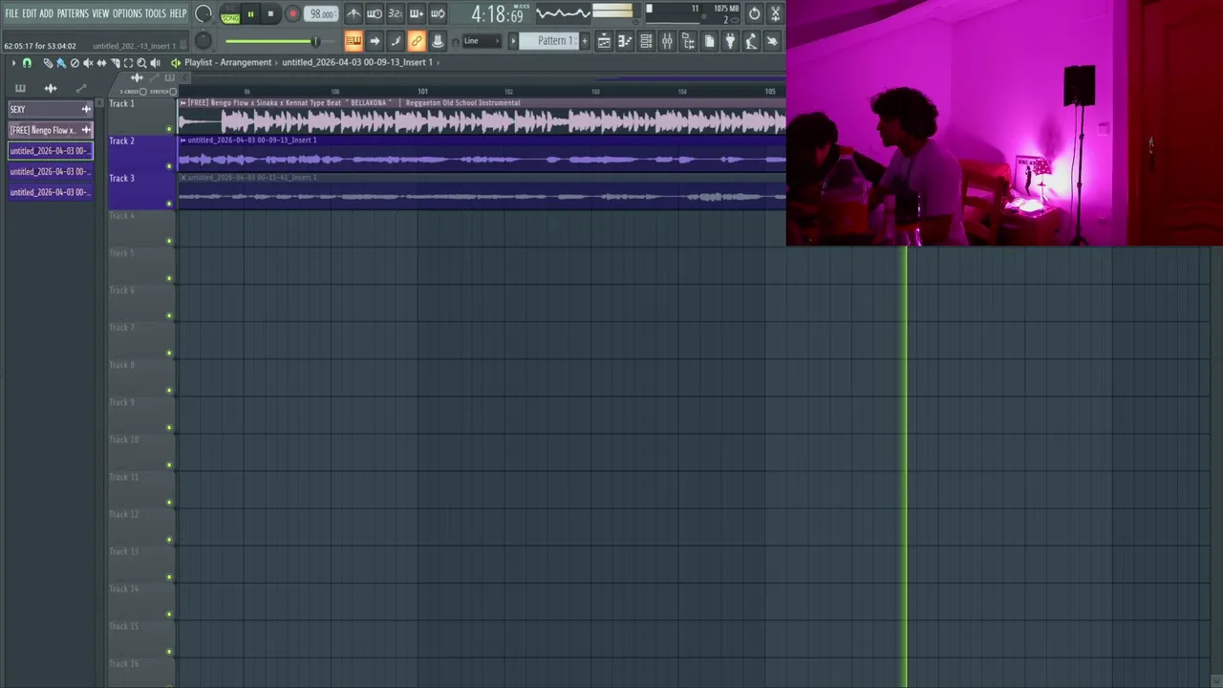Screen dimensions: 1223x688
Task: Toggle the metronome icon
Action: pos(354,13)
